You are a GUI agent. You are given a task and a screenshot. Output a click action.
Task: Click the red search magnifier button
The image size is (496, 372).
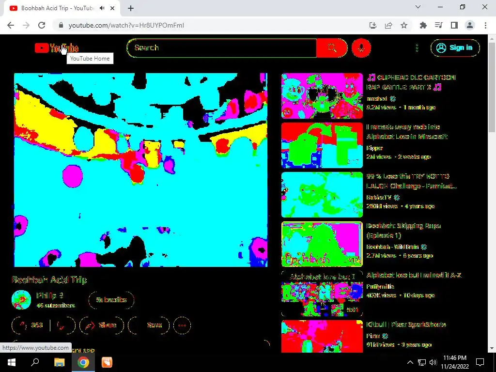tap(332, 48)
